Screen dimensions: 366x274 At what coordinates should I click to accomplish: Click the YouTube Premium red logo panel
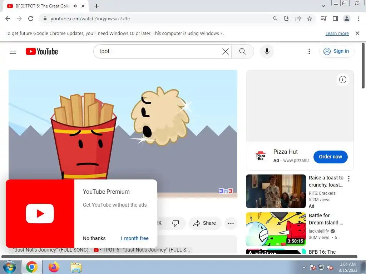tap(40, 214)
